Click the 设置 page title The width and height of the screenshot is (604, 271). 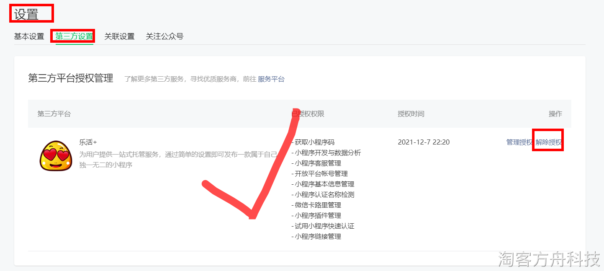coord(26,14)
